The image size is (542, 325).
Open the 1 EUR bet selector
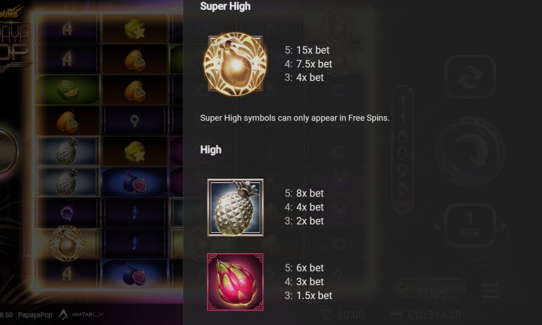coord(470,225)
